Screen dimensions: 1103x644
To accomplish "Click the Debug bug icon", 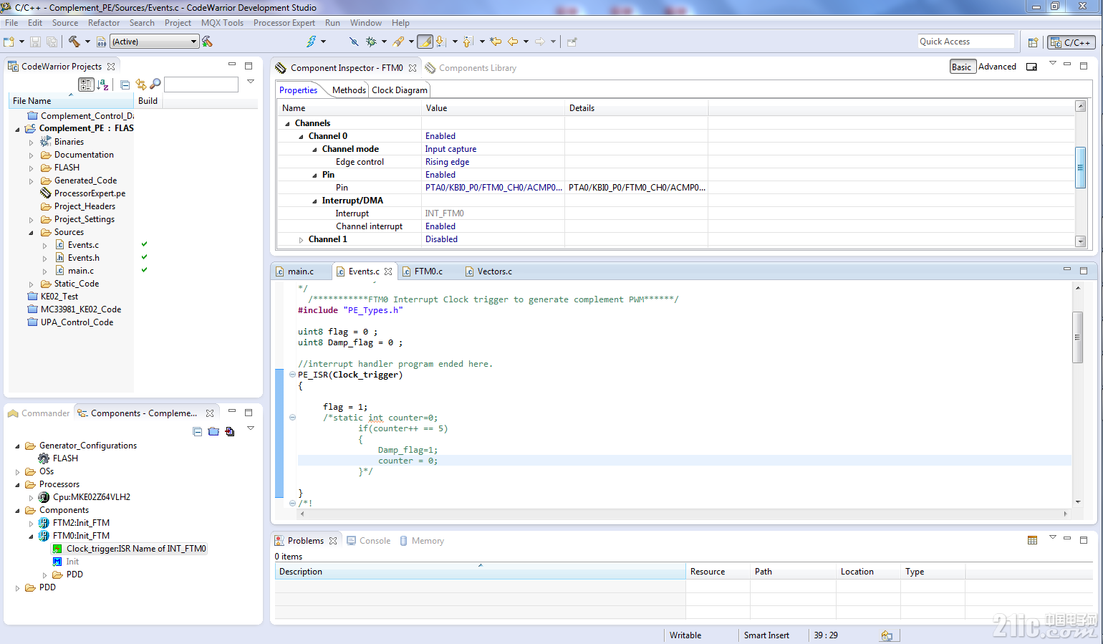I will coord(371,42).
